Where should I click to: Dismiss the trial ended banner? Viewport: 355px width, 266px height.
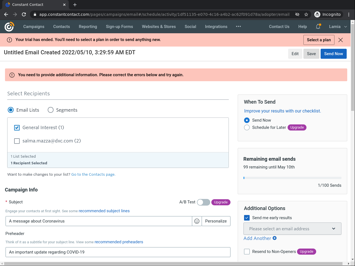(341, 40)
